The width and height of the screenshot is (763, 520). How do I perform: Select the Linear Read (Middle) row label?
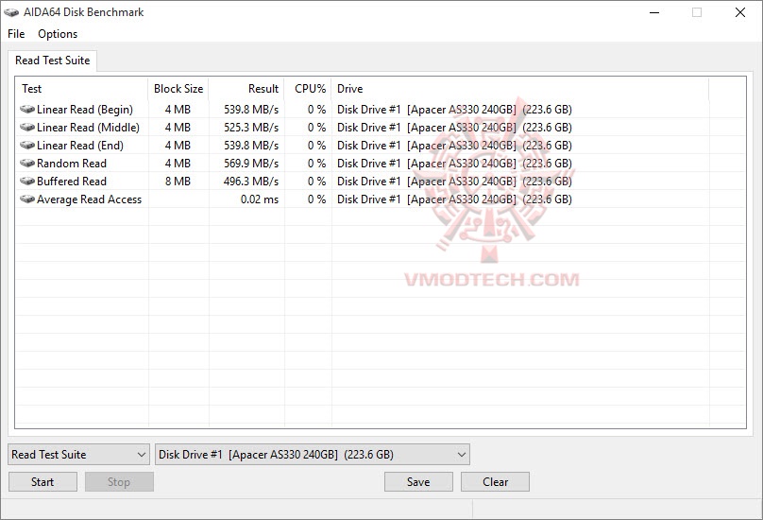(88, 128)
